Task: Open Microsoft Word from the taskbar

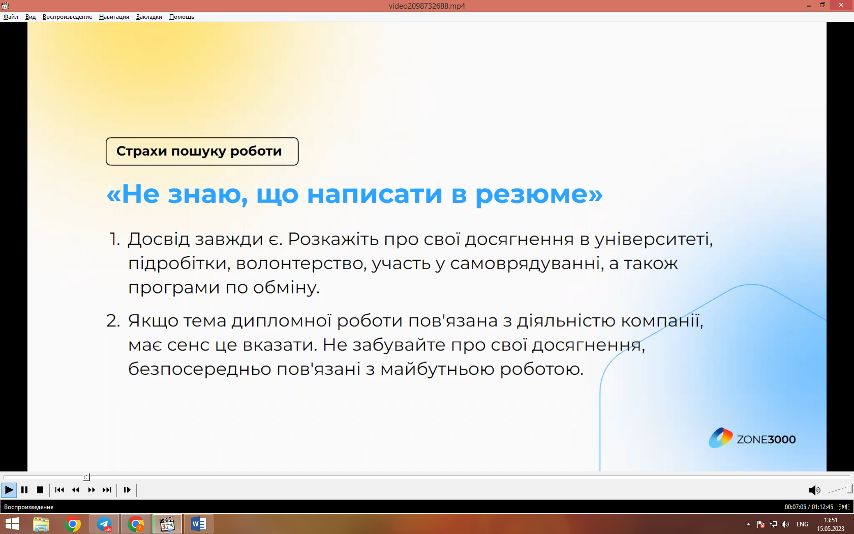Action: [199, 524]
